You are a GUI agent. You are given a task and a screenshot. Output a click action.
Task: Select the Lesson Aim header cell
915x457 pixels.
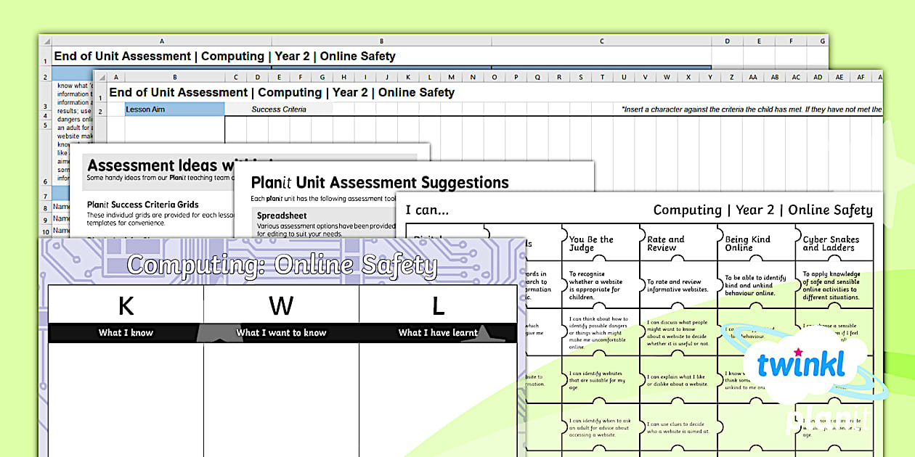(x=174, y=110)
